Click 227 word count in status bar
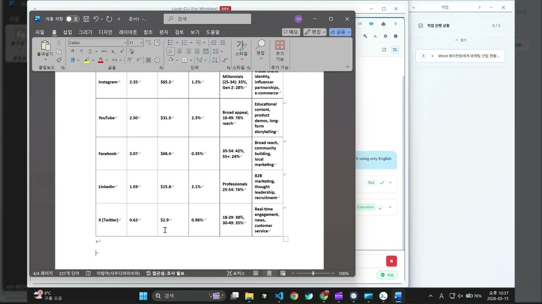This screenshot has height=304, width=542. point(69,273)
